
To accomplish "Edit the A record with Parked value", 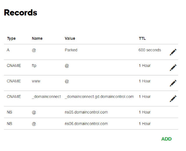I will [173, 52].
